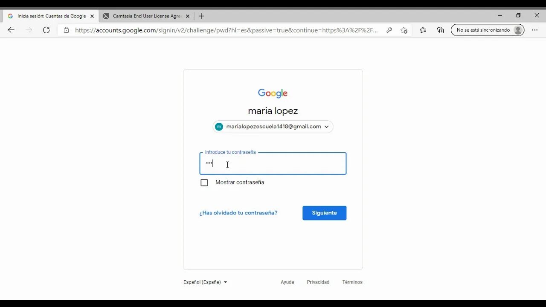The height and width of the screenshot is (307, 546).
Task: Reload the page with the refresh icon
Action: tap(46, 30)
